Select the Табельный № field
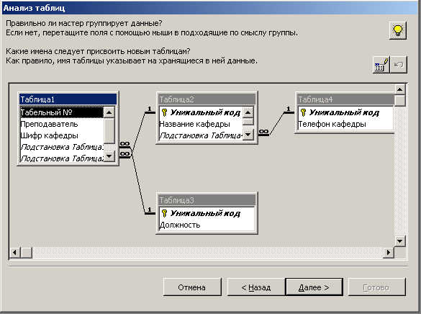The height and width of the screenshot is (314, 421). tap(62, 112)
